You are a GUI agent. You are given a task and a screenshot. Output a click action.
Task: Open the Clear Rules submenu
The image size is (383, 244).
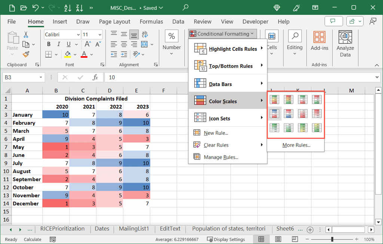(x=228, y=145)
